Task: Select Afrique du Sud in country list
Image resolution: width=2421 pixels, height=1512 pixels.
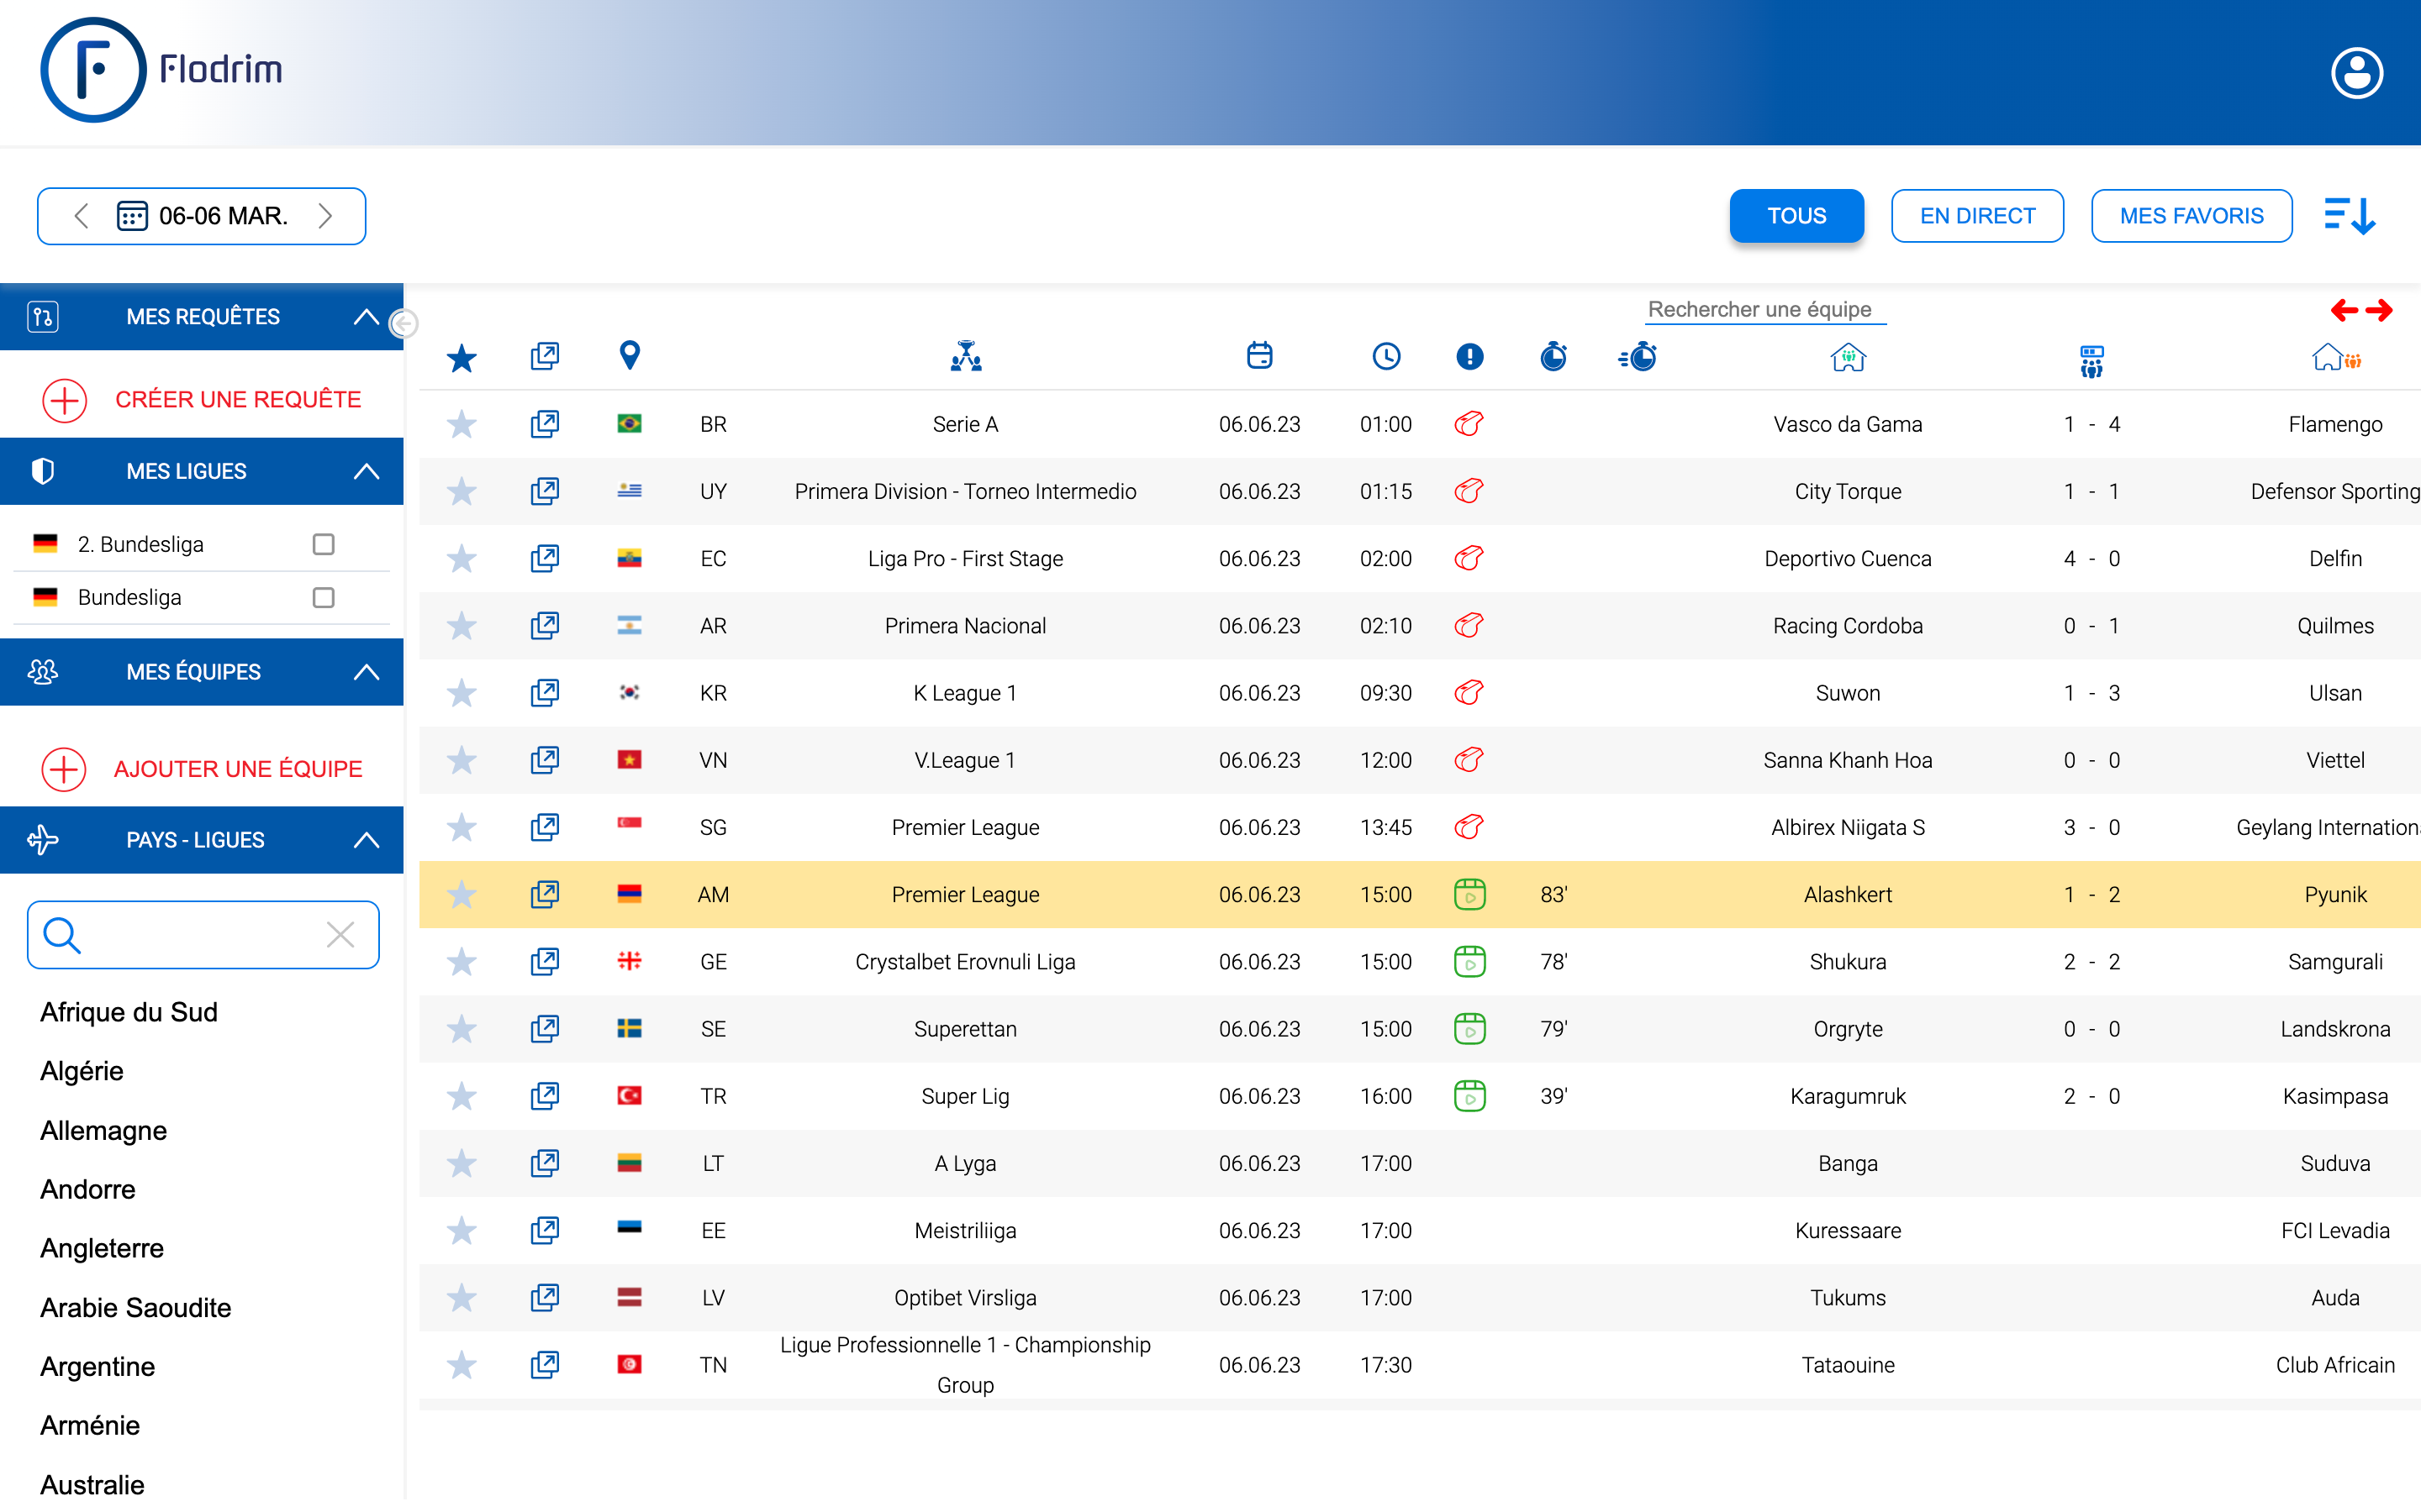Action: (x=129, y=1012)
